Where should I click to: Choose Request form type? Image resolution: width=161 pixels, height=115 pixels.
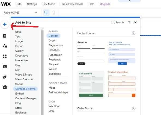pos(53,64)
